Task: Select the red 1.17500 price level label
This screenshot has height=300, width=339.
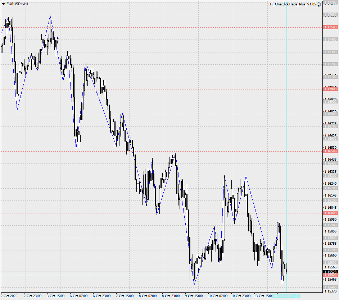Action: click(330, 27)
